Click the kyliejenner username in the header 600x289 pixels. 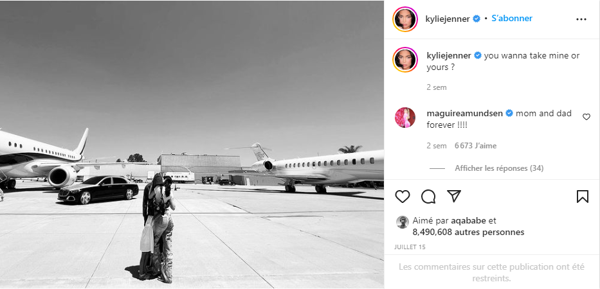tap(448, 19)
